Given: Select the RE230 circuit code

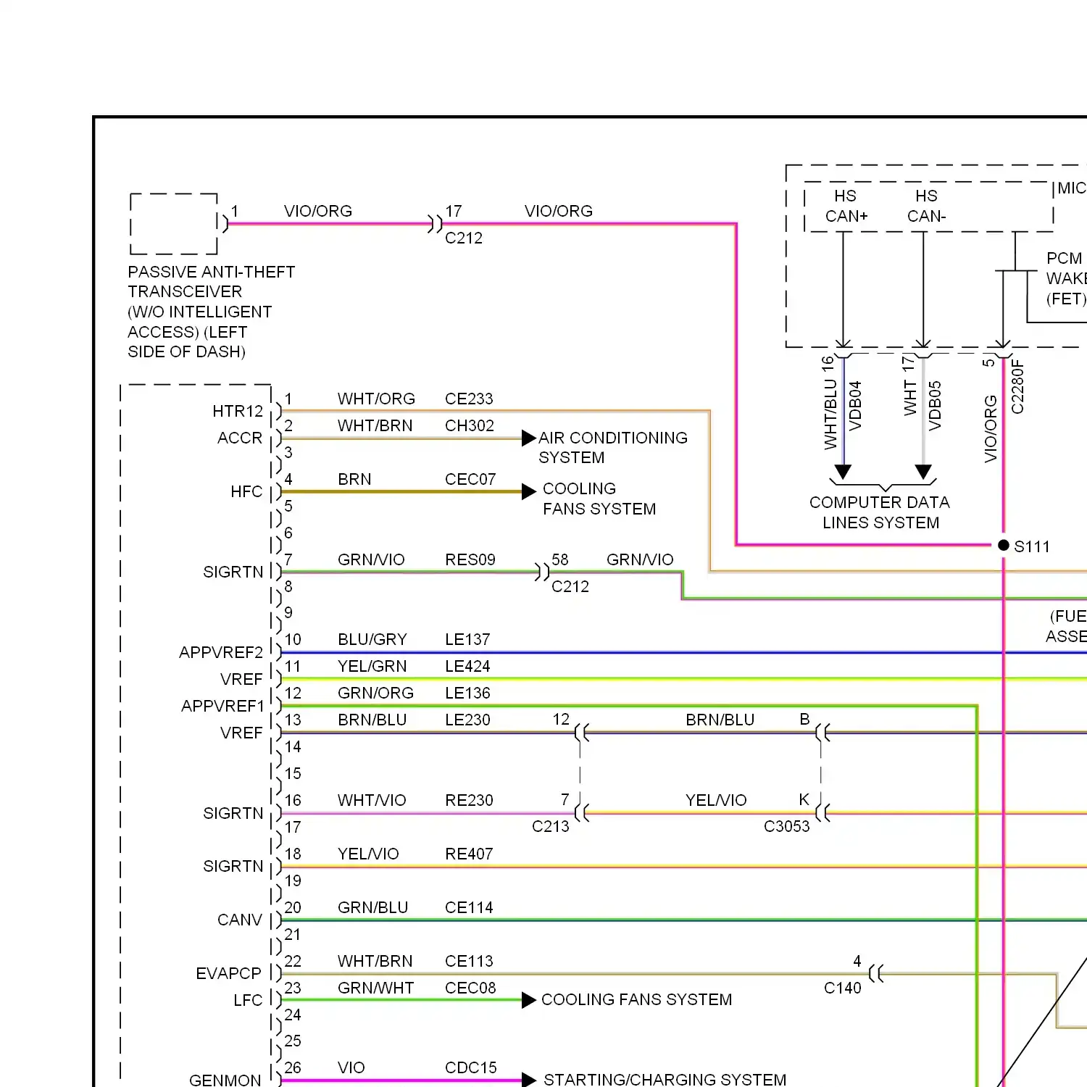Looking at the screenshot, I should (x=469, y=801).
